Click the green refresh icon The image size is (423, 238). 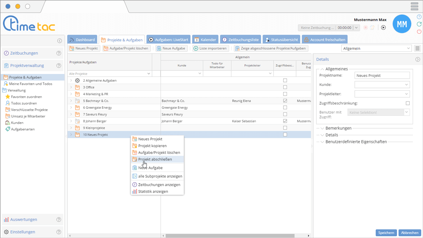point(419,24)
